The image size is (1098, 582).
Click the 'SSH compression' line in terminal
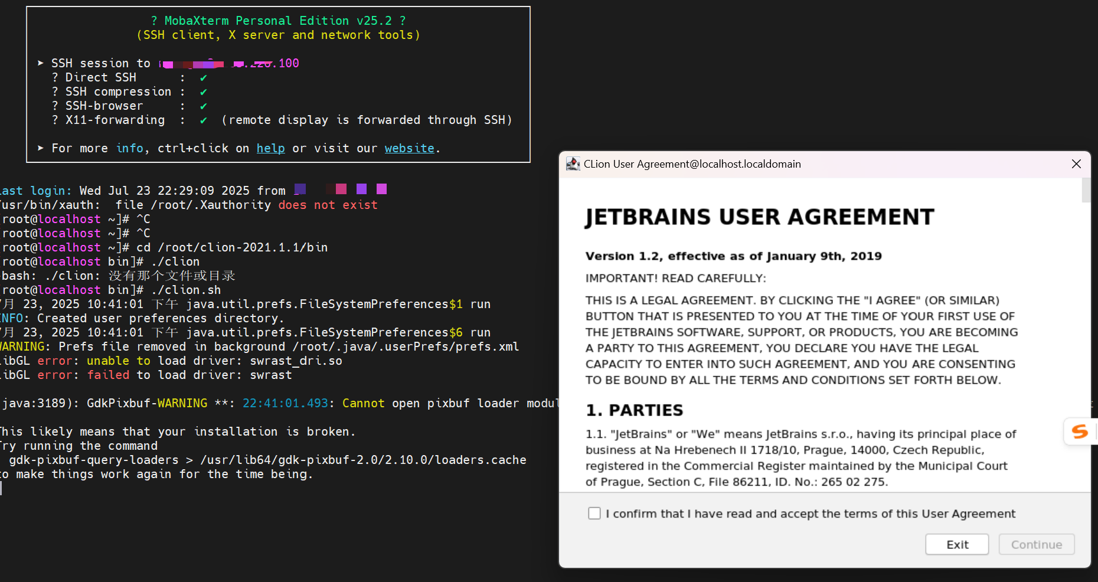coord(129,91)
